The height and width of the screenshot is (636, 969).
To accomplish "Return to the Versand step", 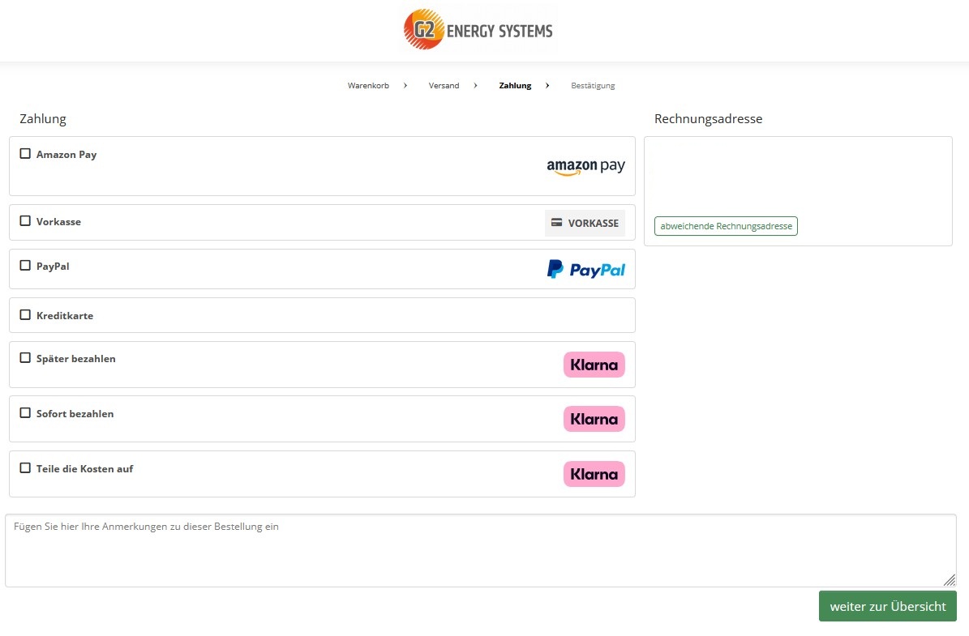I will (x=444, y=86).
